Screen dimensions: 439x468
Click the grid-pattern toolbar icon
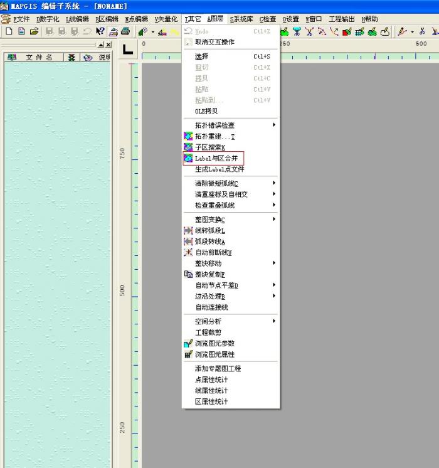click(x=359, y=31)
